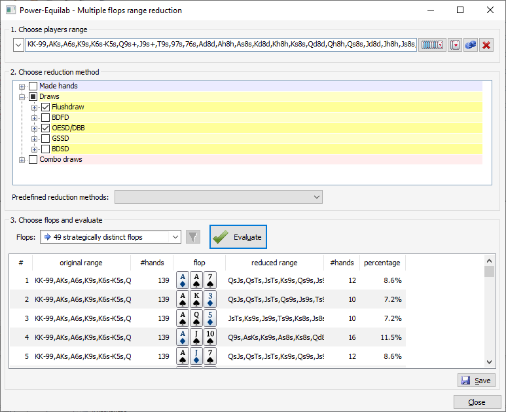The image size is (506, 412).
Task: Click the Power-Equilab title bar app icon
Action: tap(10, 10)
